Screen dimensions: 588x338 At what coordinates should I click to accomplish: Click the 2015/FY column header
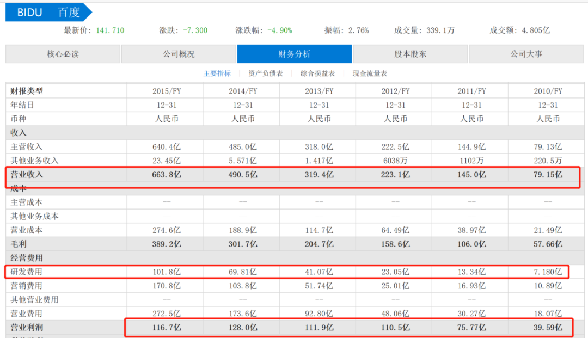[x=167, y=91]
